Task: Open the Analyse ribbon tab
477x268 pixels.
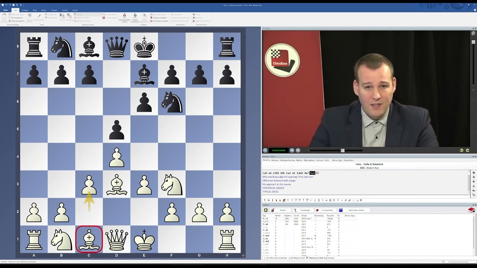Action: pyautogui.click(x=54, y=10)
